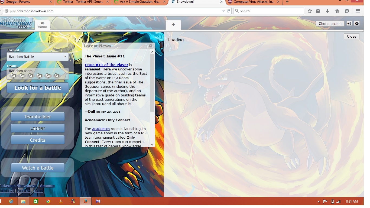Viewport: 370px width, 208px height.
Task: Open the Format dropdown Random Battle
Action: 38,57
